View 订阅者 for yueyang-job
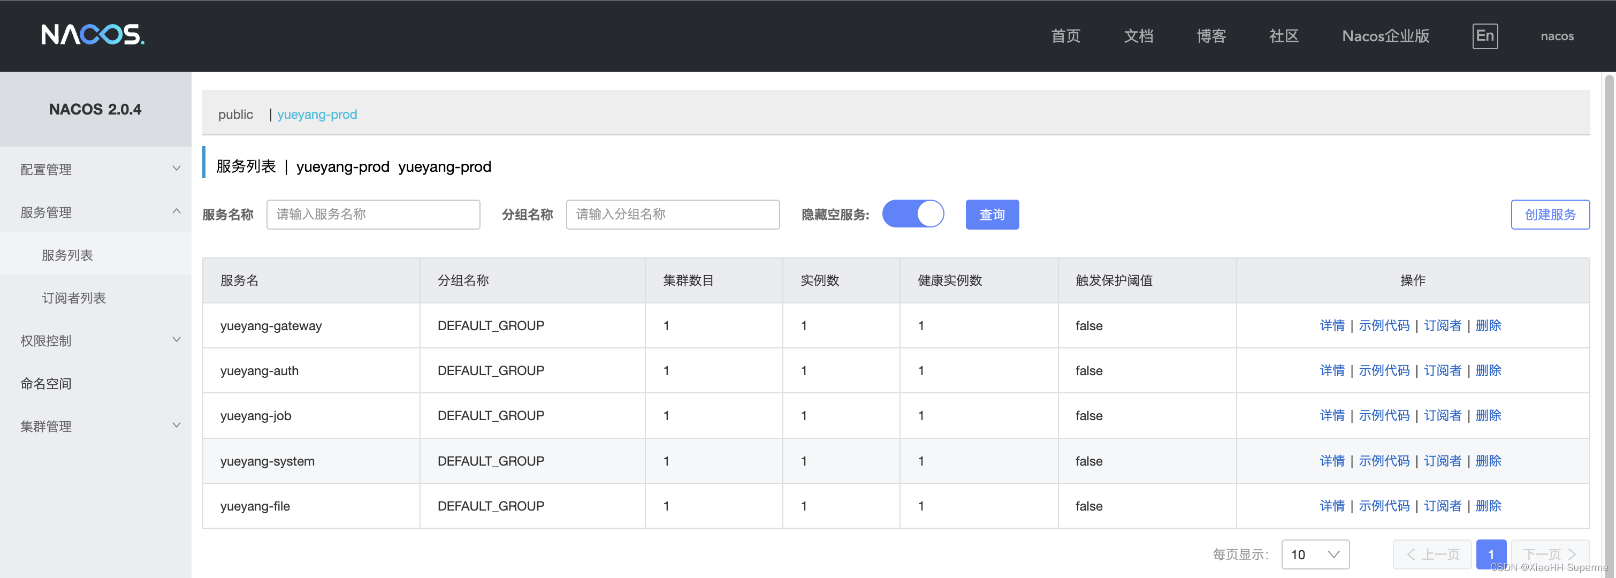The height and width of the screenshot is (578, 1616). pos(1442,415)
